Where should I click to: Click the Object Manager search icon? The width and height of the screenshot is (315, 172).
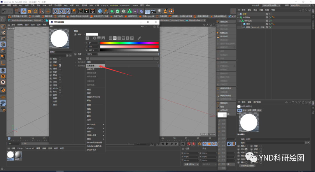(x=300, y=10)
